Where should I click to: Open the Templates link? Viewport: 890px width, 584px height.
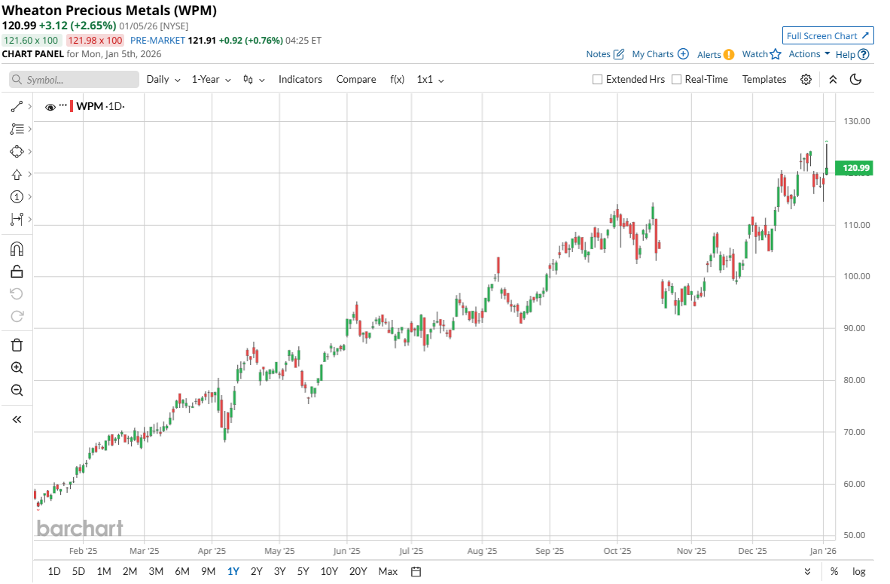click(x=764, y=79)
